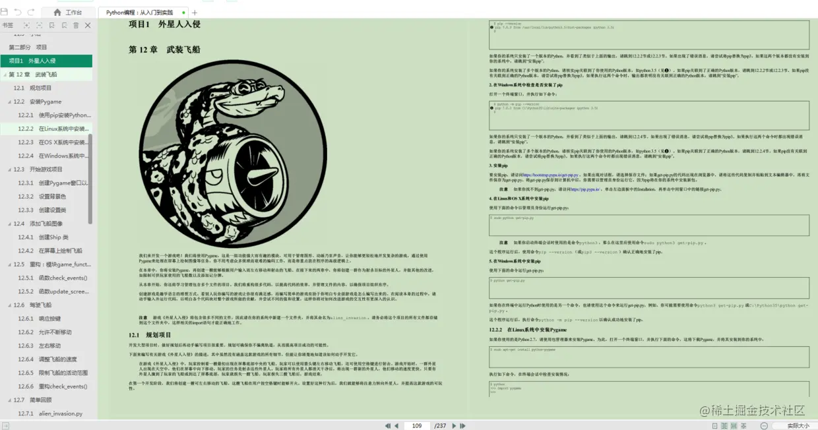Open bookmark 12.6.4 调整飞船的速度

[48, 359]
